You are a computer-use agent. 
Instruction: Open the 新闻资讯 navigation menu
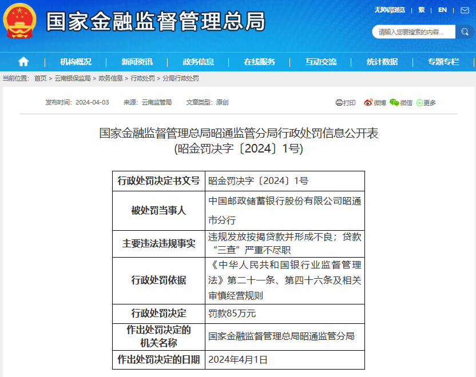[x=137, y=62]
